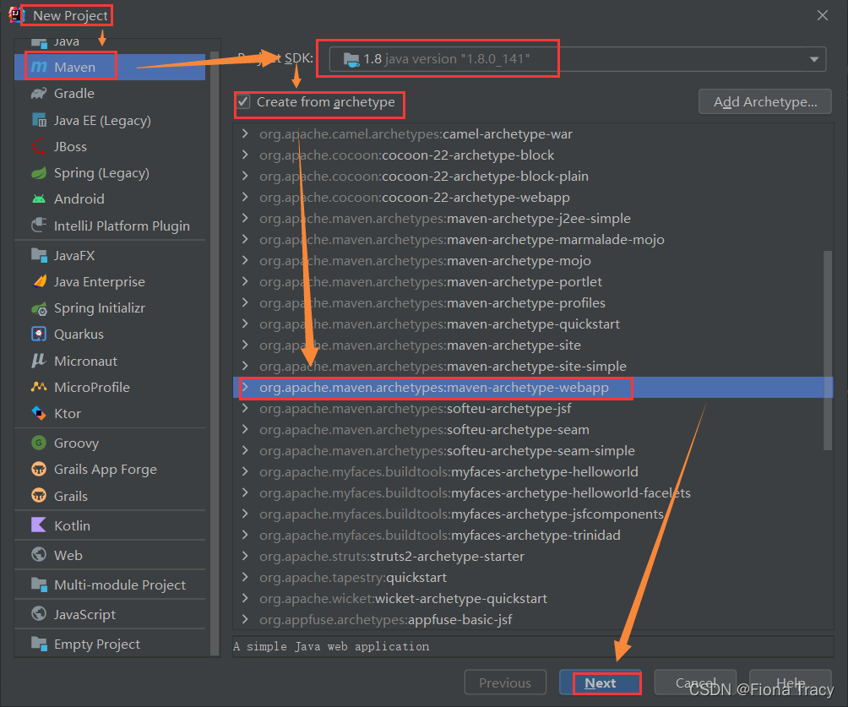
Task: Expand the camel-archetype-war entry
Action: coord(245,133)
